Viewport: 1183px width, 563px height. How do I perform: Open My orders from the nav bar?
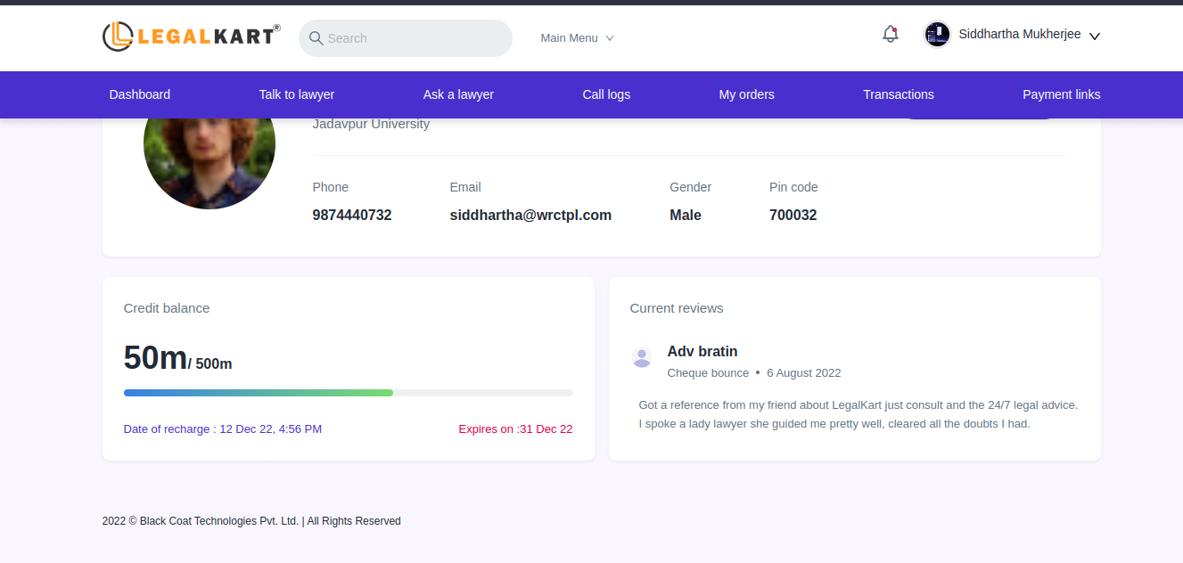coord(746,94)
